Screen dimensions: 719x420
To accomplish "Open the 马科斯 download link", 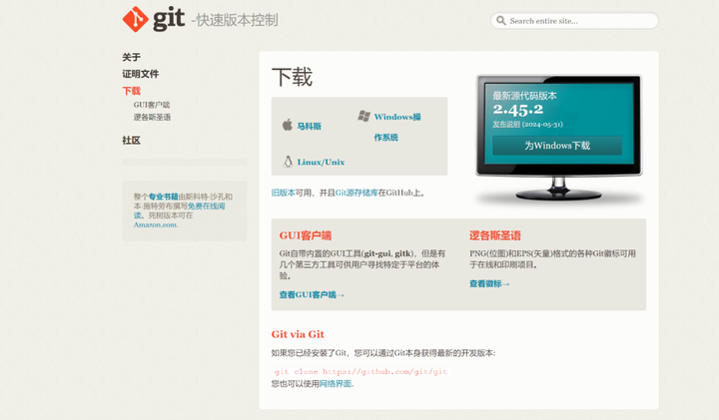I will [x=309, y=126].
